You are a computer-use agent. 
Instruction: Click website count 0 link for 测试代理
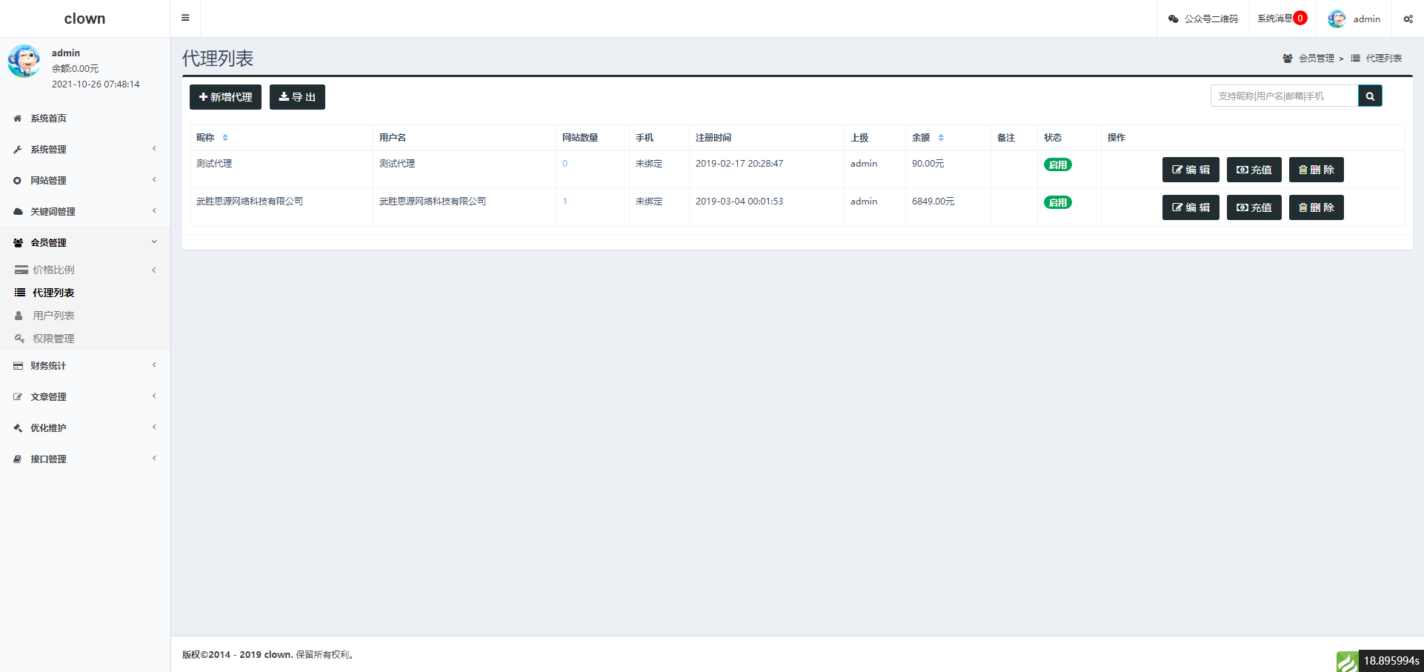pyautogui.click(x=565, y=164)
